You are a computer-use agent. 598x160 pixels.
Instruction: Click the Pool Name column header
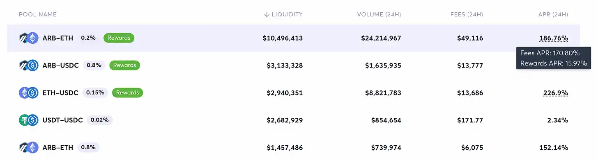[38, 14]
